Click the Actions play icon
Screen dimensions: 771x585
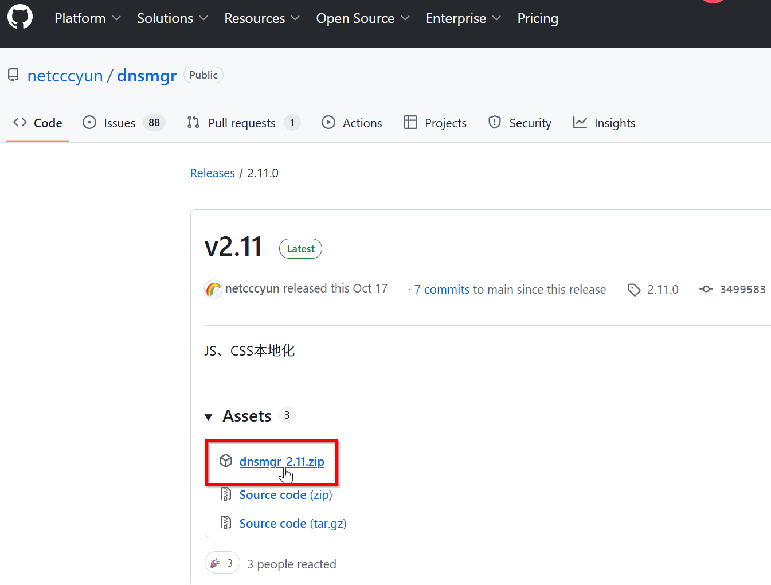(x=328, y=122)
